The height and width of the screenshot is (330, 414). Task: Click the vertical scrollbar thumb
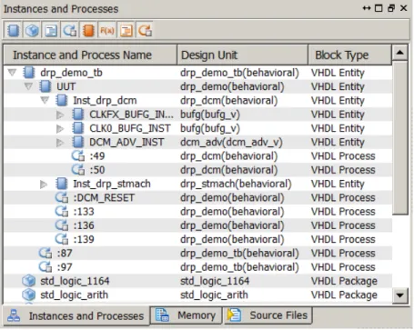point(400,138)
